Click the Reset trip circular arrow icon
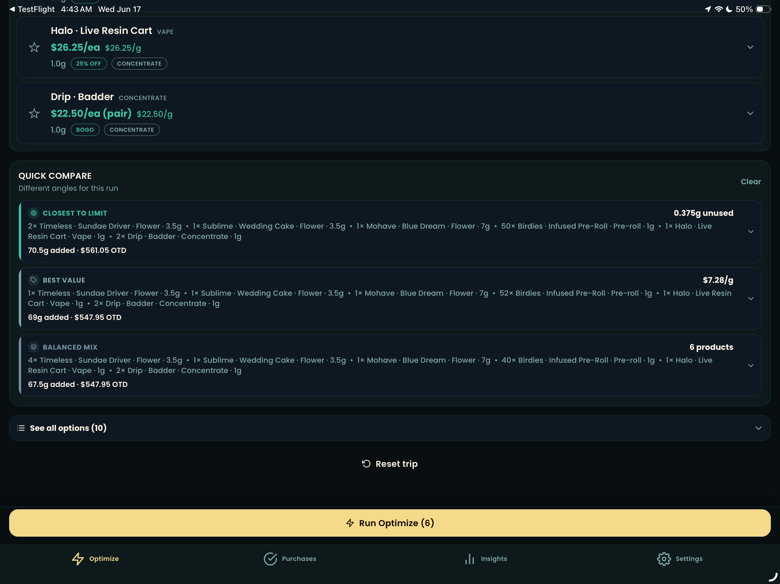The width and height of the screenshot is (780, 584). 366,464
